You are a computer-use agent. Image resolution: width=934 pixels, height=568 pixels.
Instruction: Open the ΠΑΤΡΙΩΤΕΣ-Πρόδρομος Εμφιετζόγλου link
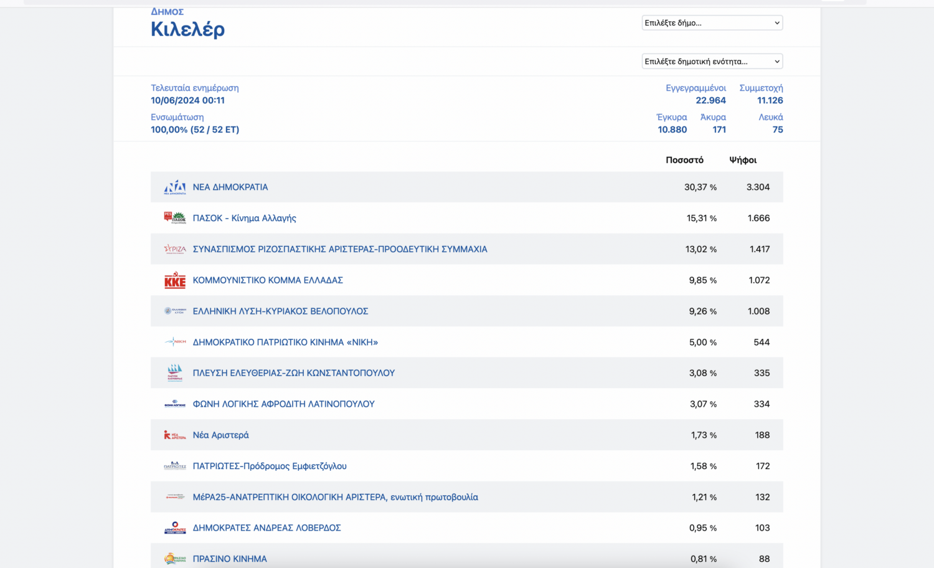[x=270, y=466]
